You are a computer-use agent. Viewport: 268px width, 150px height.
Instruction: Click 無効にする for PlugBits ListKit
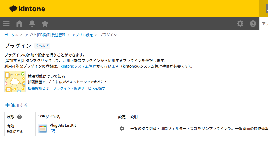pos(15,132)
